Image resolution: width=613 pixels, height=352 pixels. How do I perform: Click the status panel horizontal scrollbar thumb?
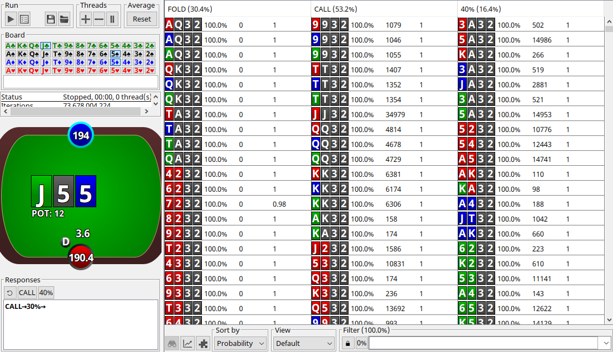[x=75, y=111]
